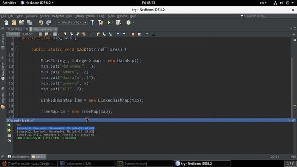The width and height of the screenshot is (297, 167).
Task: Run the project with green play icon
Action: pyautogui.click(x=109, y=23)
